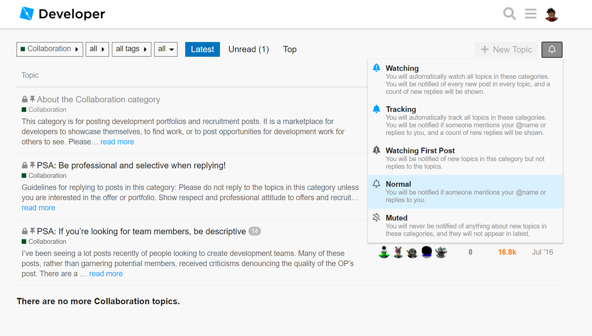Switch to the Unread (1) tab
The image size is (592, 336).
pos(248,49)
